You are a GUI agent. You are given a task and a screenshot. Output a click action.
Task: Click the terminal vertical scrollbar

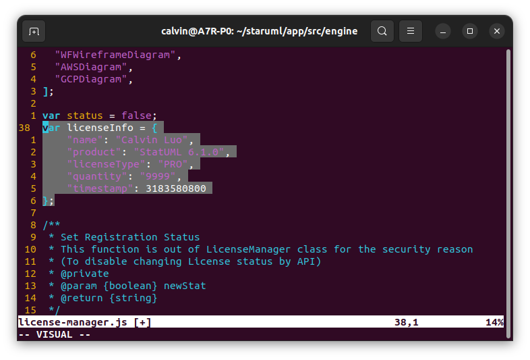[x=508, y=193]
